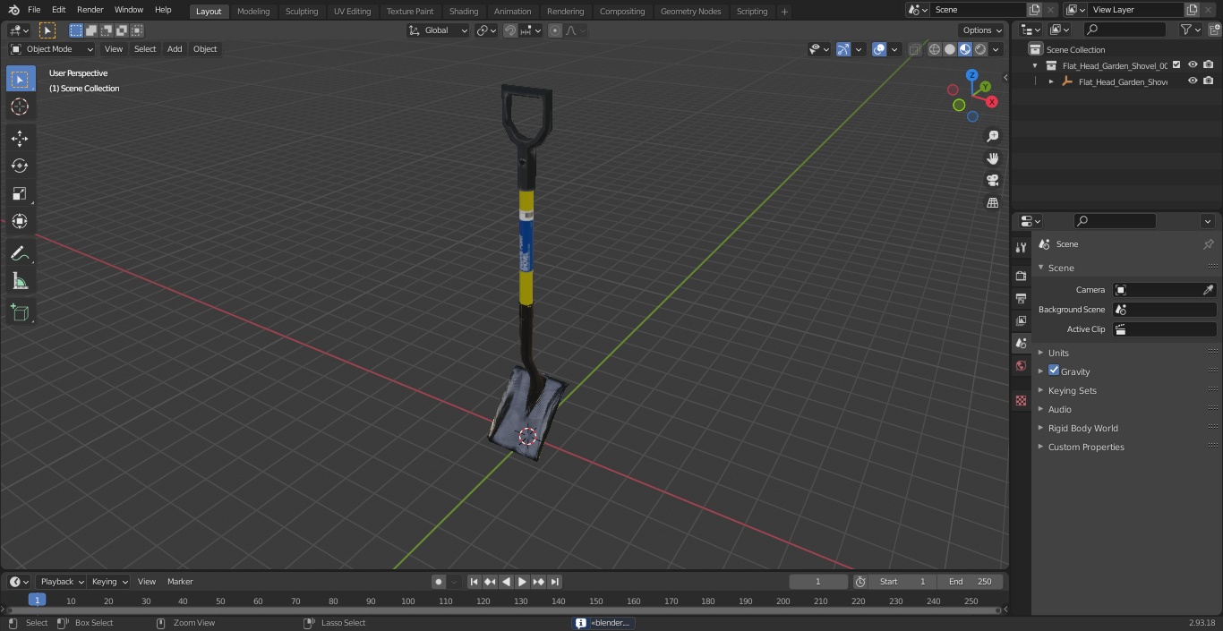Open the World properties tab
Image resolution: width=1223 pixels, height=631 pixels.
(1021, 365)
